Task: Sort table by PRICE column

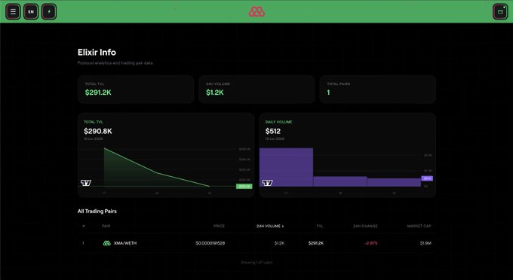Action: click(x=220, y=226)
